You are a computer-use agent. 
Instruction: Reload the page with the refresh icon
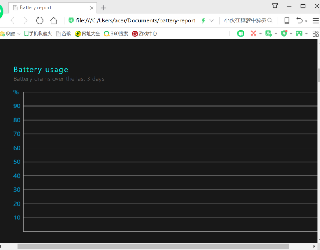click(40, 20)
